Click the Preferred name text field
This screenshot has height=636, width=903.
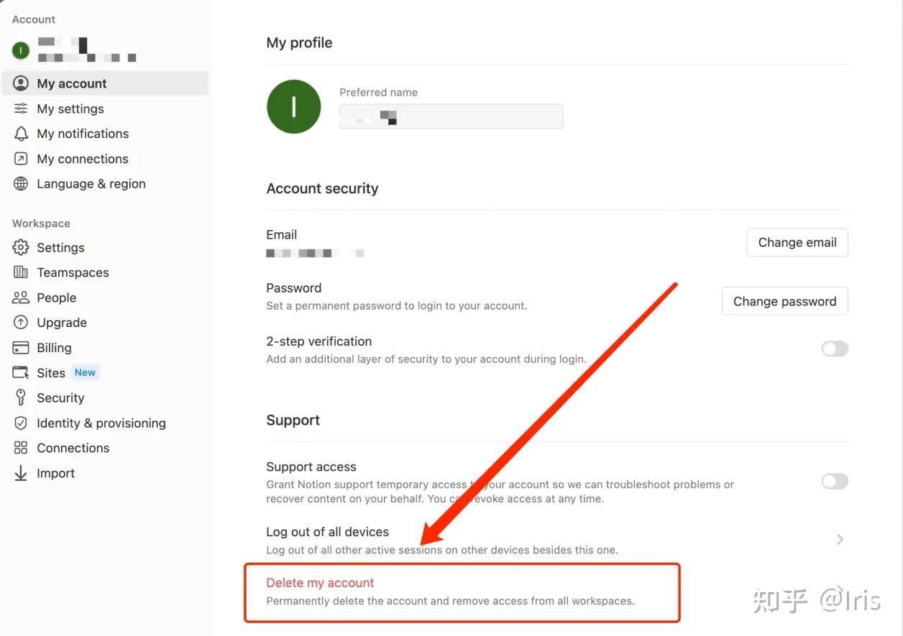point(451,116)
